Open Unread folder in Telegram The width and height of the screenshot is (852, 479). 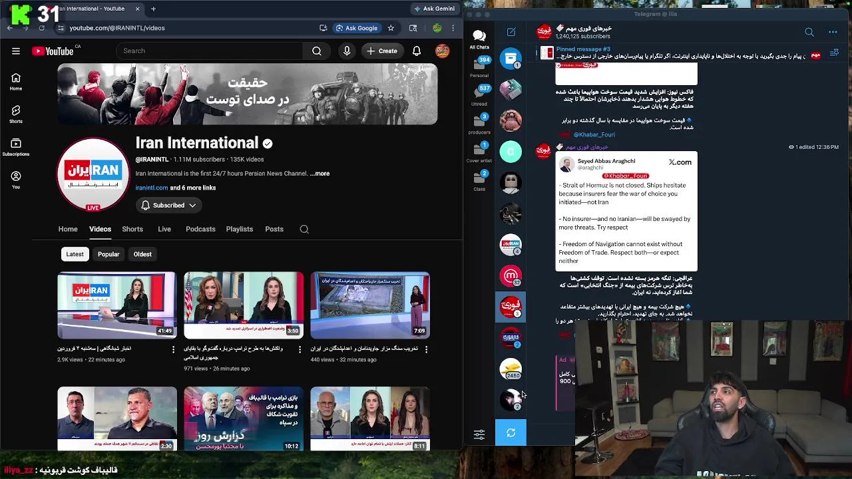479,95
